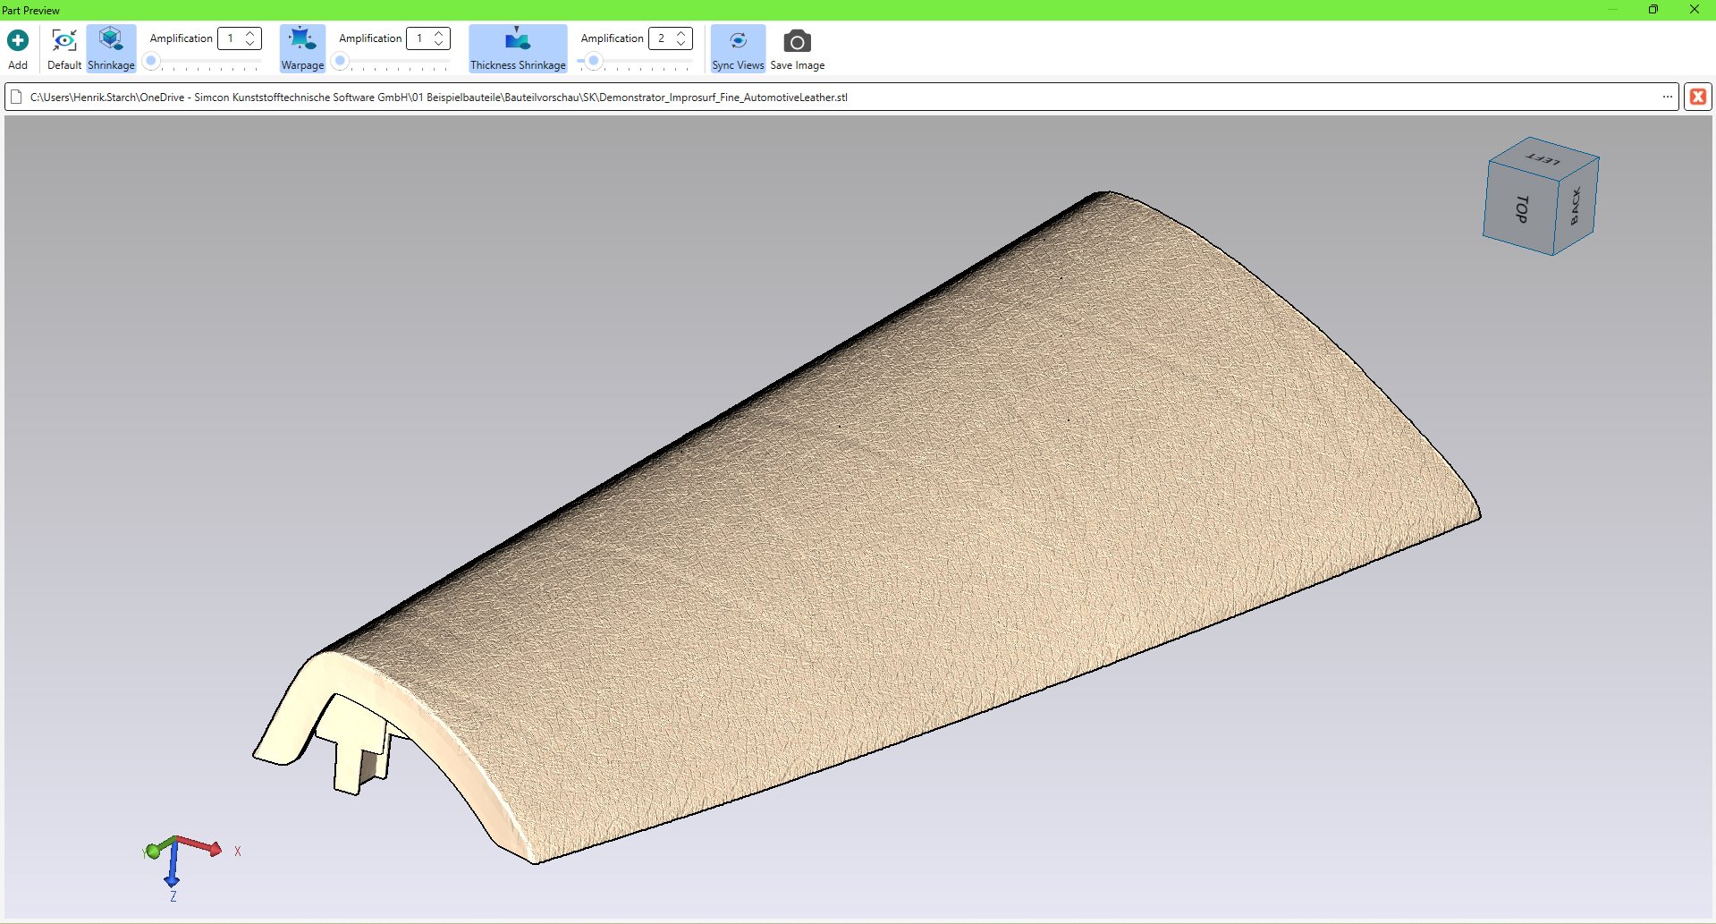The height and width of the screenshot is (924, 1716).
Task: Click the Thickness Shrinkage slider handle
Action: point(593,62)
